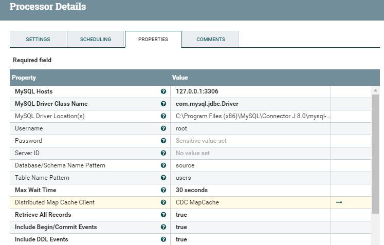Open the Comments tab

click(x=210, y=40)
